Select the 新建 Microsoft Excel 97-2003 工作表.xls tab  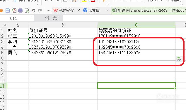click(149, 11)
